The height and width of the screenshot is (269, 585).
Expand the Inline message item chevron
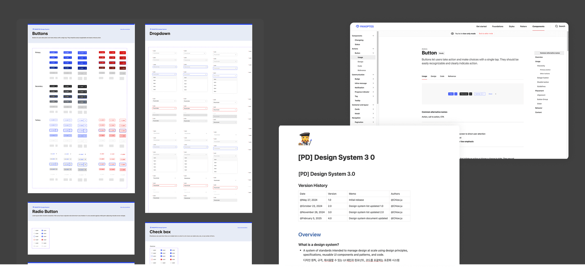[373, 83]
